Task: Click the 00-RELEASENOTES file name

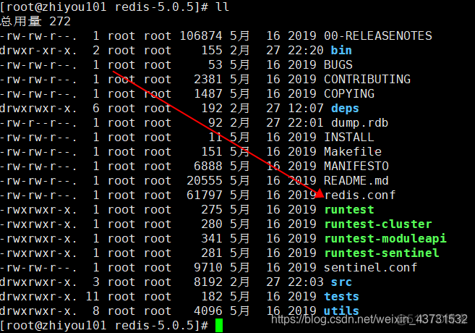Action: tap(377, 35)
